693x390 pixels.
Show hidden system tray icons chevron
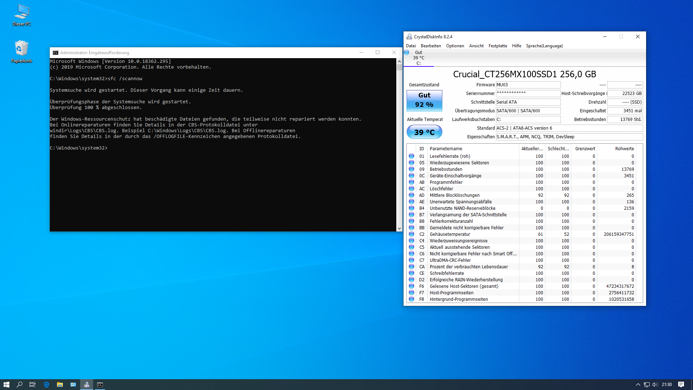[638, 385]
